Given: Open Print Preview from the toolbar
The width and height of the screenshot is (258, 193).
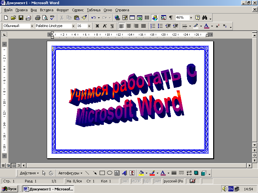Looking at the screenshot, I should click(45, 18).
